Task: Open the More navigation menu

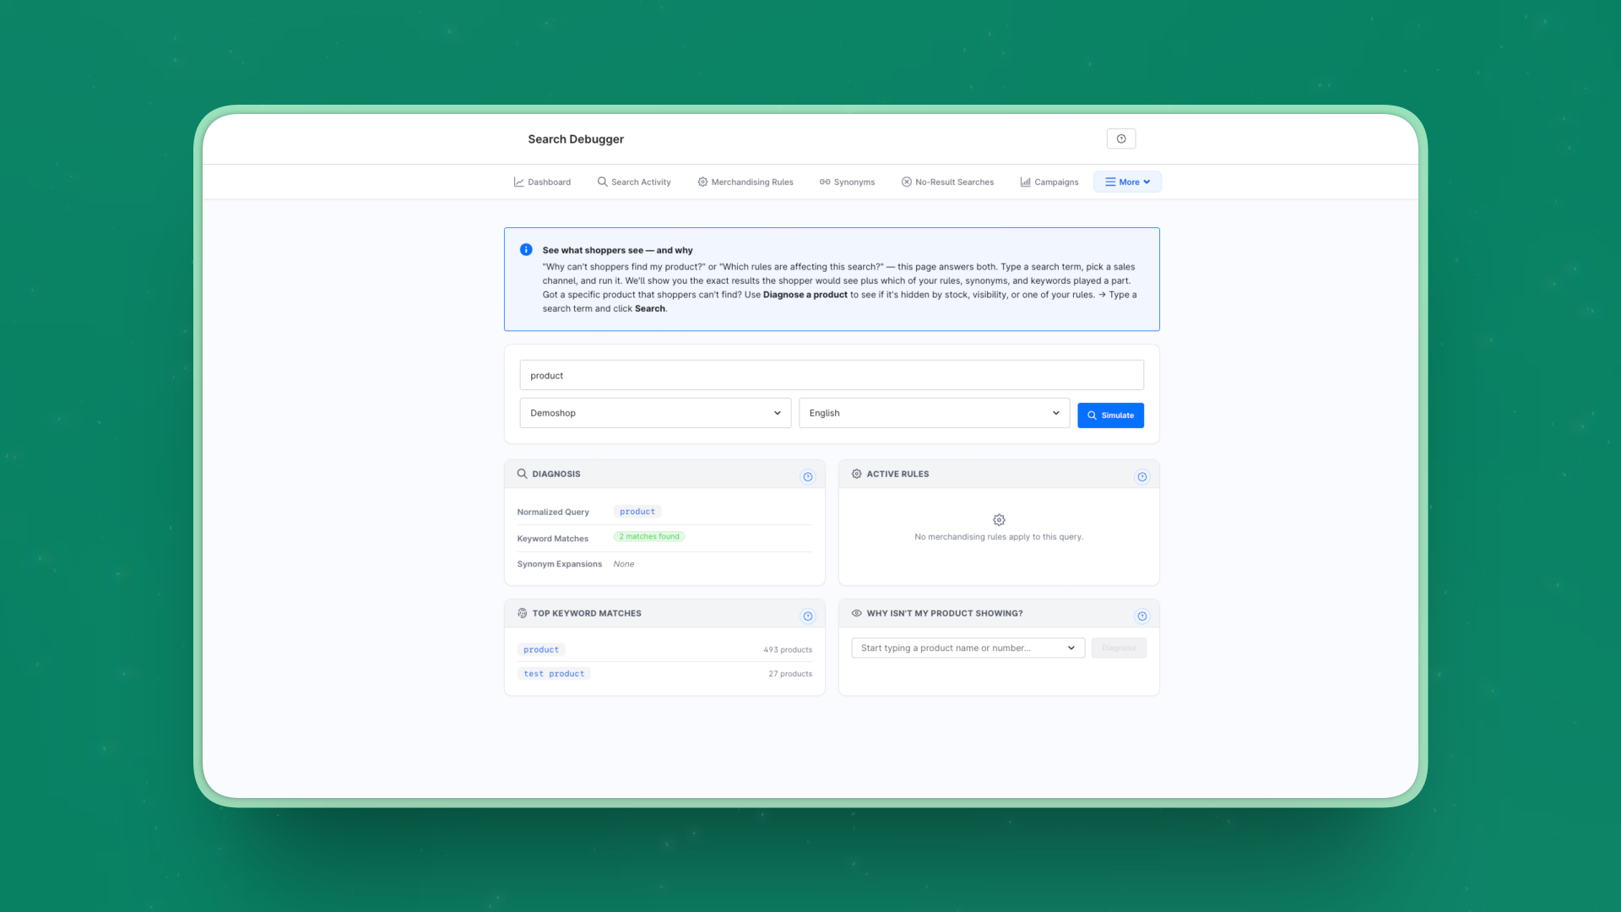Action: tap(1127, 182)
